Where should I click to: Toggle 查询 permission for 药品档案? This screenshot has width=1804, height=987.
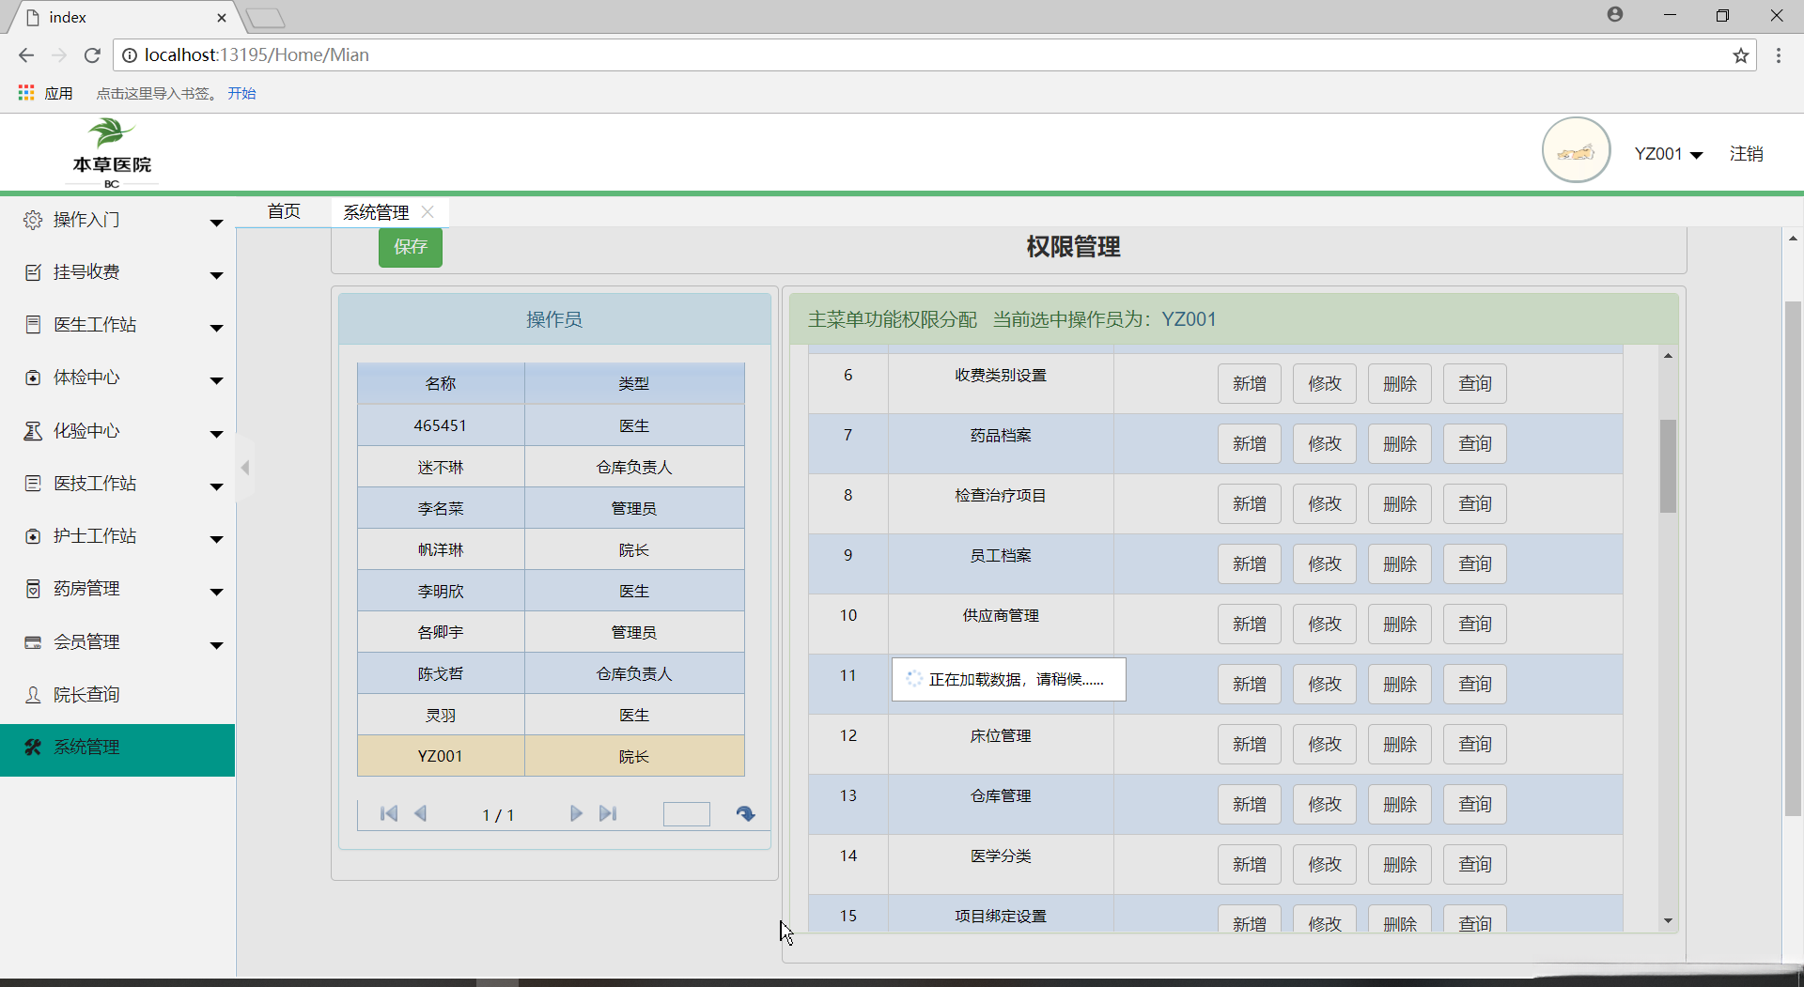click(1475, 443)
